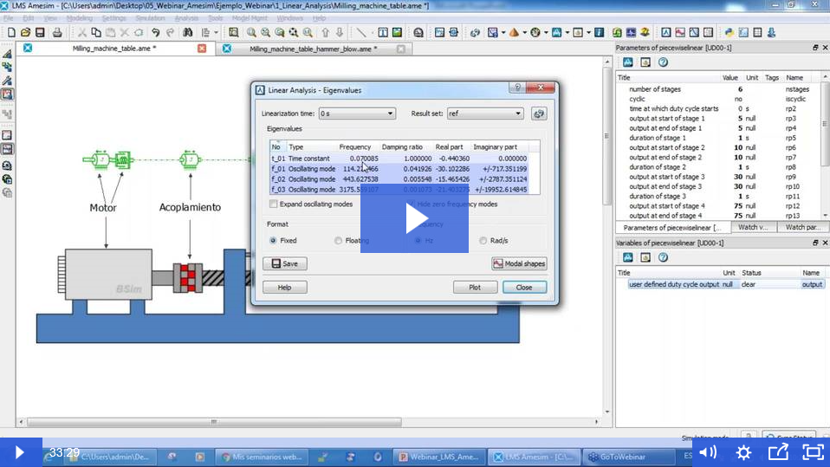This screenshot has height=467, width=830.
Task: Click the Save diskette toolbar icon
Action: (40, 32)
